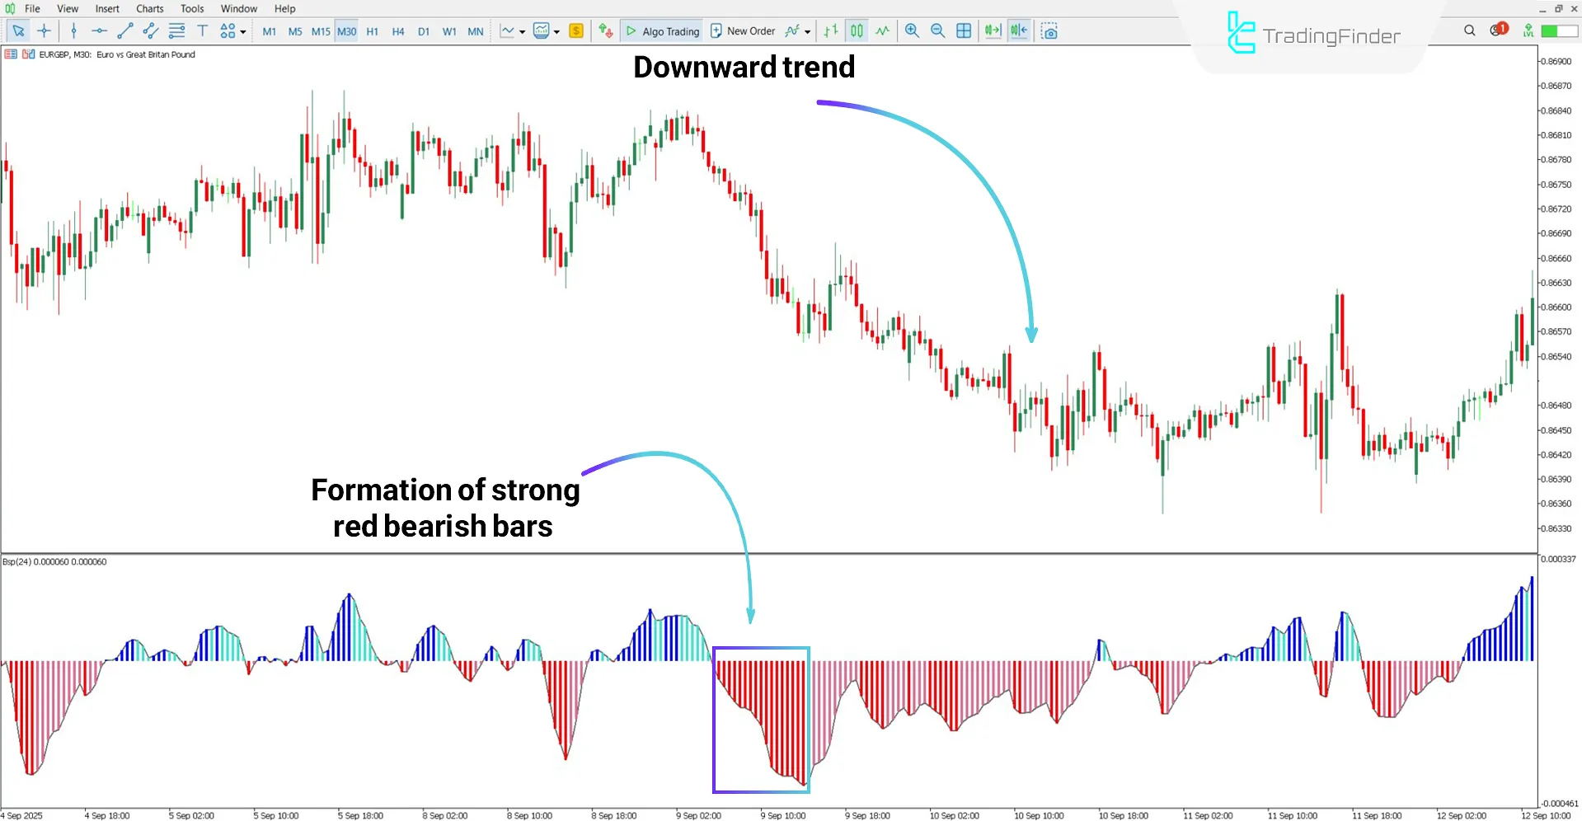Open the geometric shapes dropdown

(228, 30)
